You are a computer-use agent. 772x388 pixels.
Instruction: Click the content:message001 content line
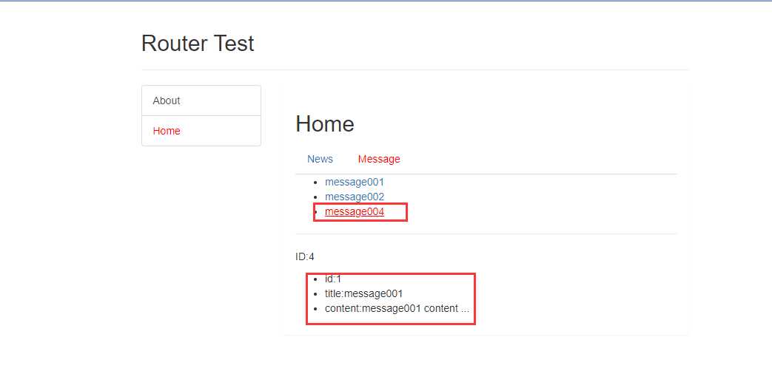(x=391, y=308)
